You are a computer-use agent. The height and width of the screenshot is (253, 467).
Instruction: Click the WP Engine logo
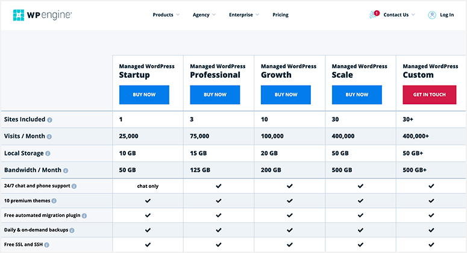click(42, 15)
